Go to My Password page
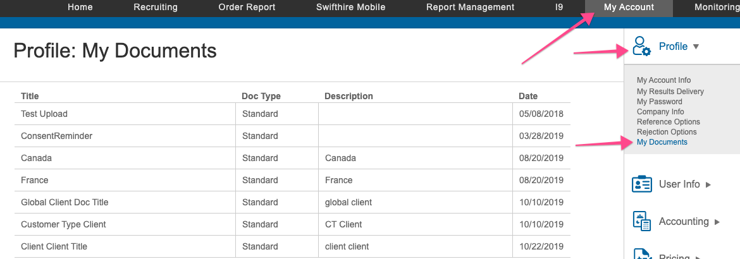The width and height of the screenshot is (740, 259). click(659, 102)
